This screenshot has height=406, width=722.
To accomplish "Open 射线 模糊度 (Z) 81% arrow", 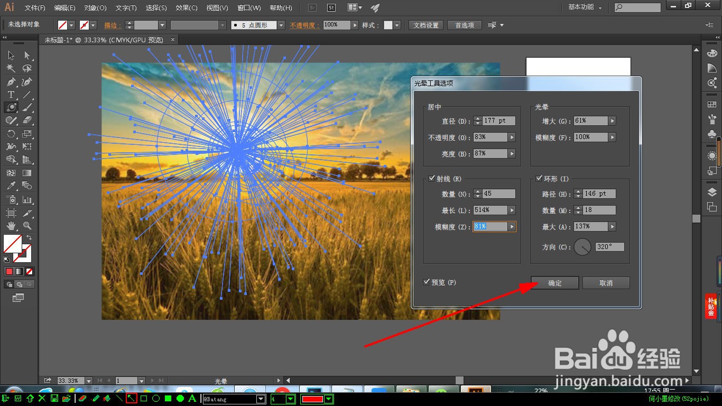I will pyautogui.click(x=512, y=226).
